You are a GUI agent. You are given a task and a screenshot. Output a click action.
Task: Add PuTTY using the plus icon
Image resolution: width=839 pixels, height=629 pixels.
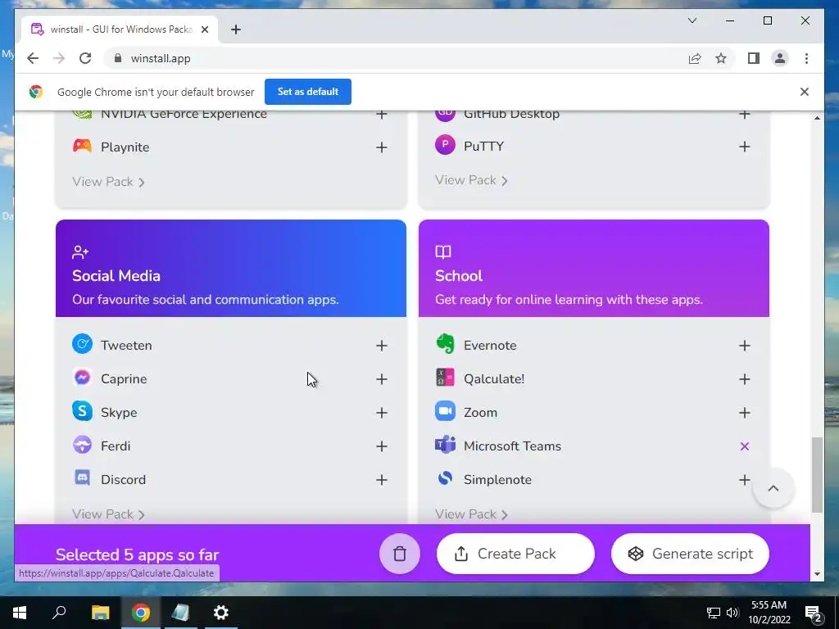click(744, 147)
